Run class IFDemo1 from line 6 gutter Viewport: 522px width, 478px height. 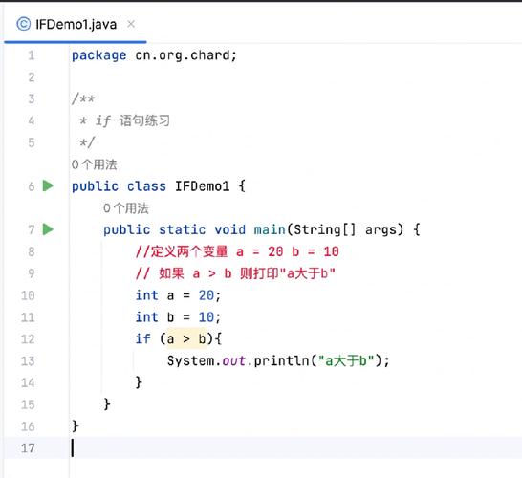click(x=48, y=185)
